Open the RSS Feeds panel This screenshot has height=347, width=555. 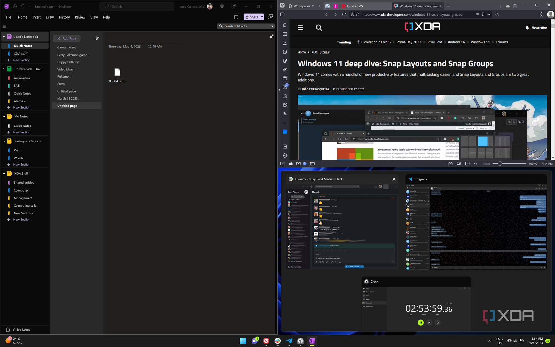click(x=285, y=113)
